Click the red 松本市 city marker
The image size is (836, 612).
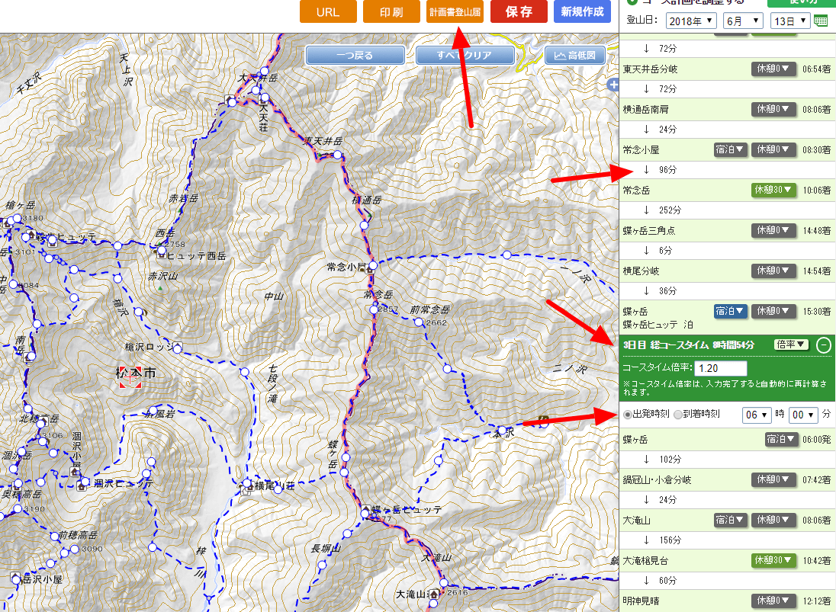coord(130,377)
